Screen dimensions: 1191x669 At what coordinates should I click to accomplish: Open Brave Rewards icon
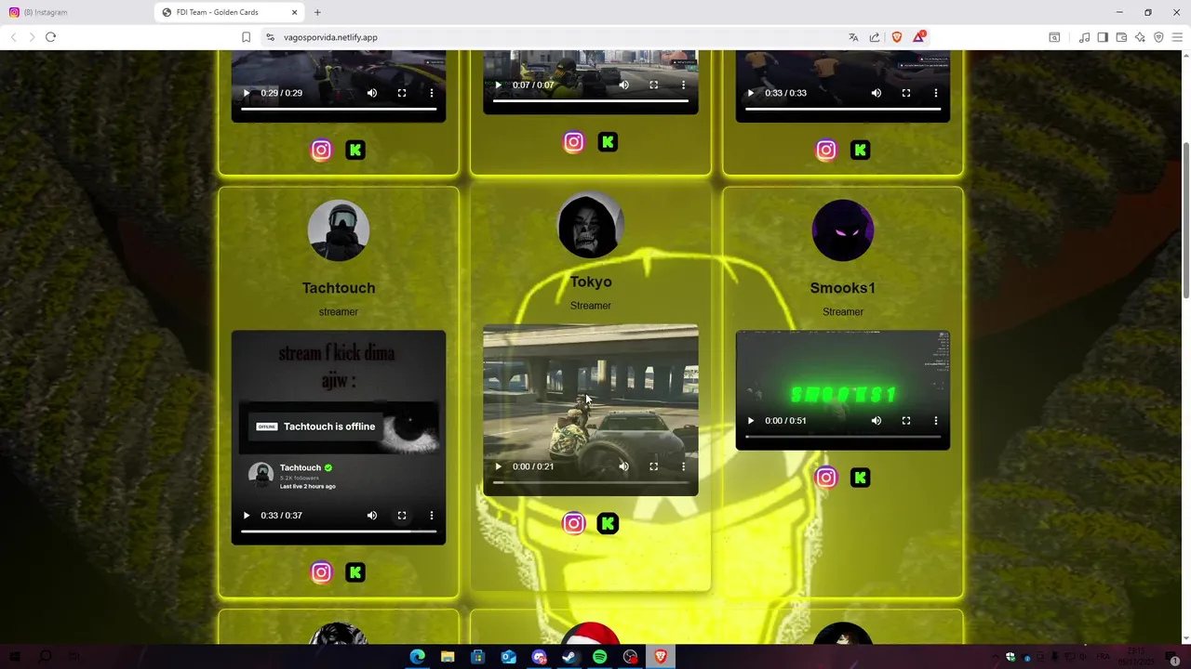click(919, 37)
